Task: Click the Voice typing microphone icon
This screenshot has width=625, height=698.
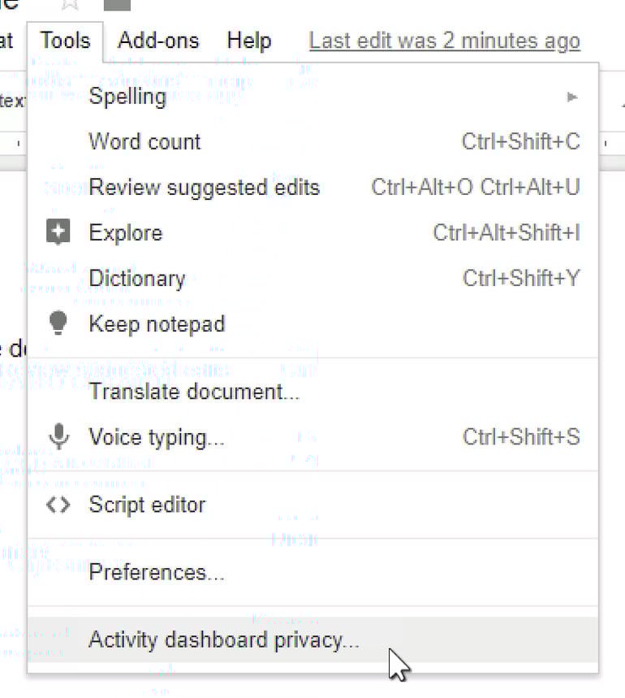Action: [58, 437]
